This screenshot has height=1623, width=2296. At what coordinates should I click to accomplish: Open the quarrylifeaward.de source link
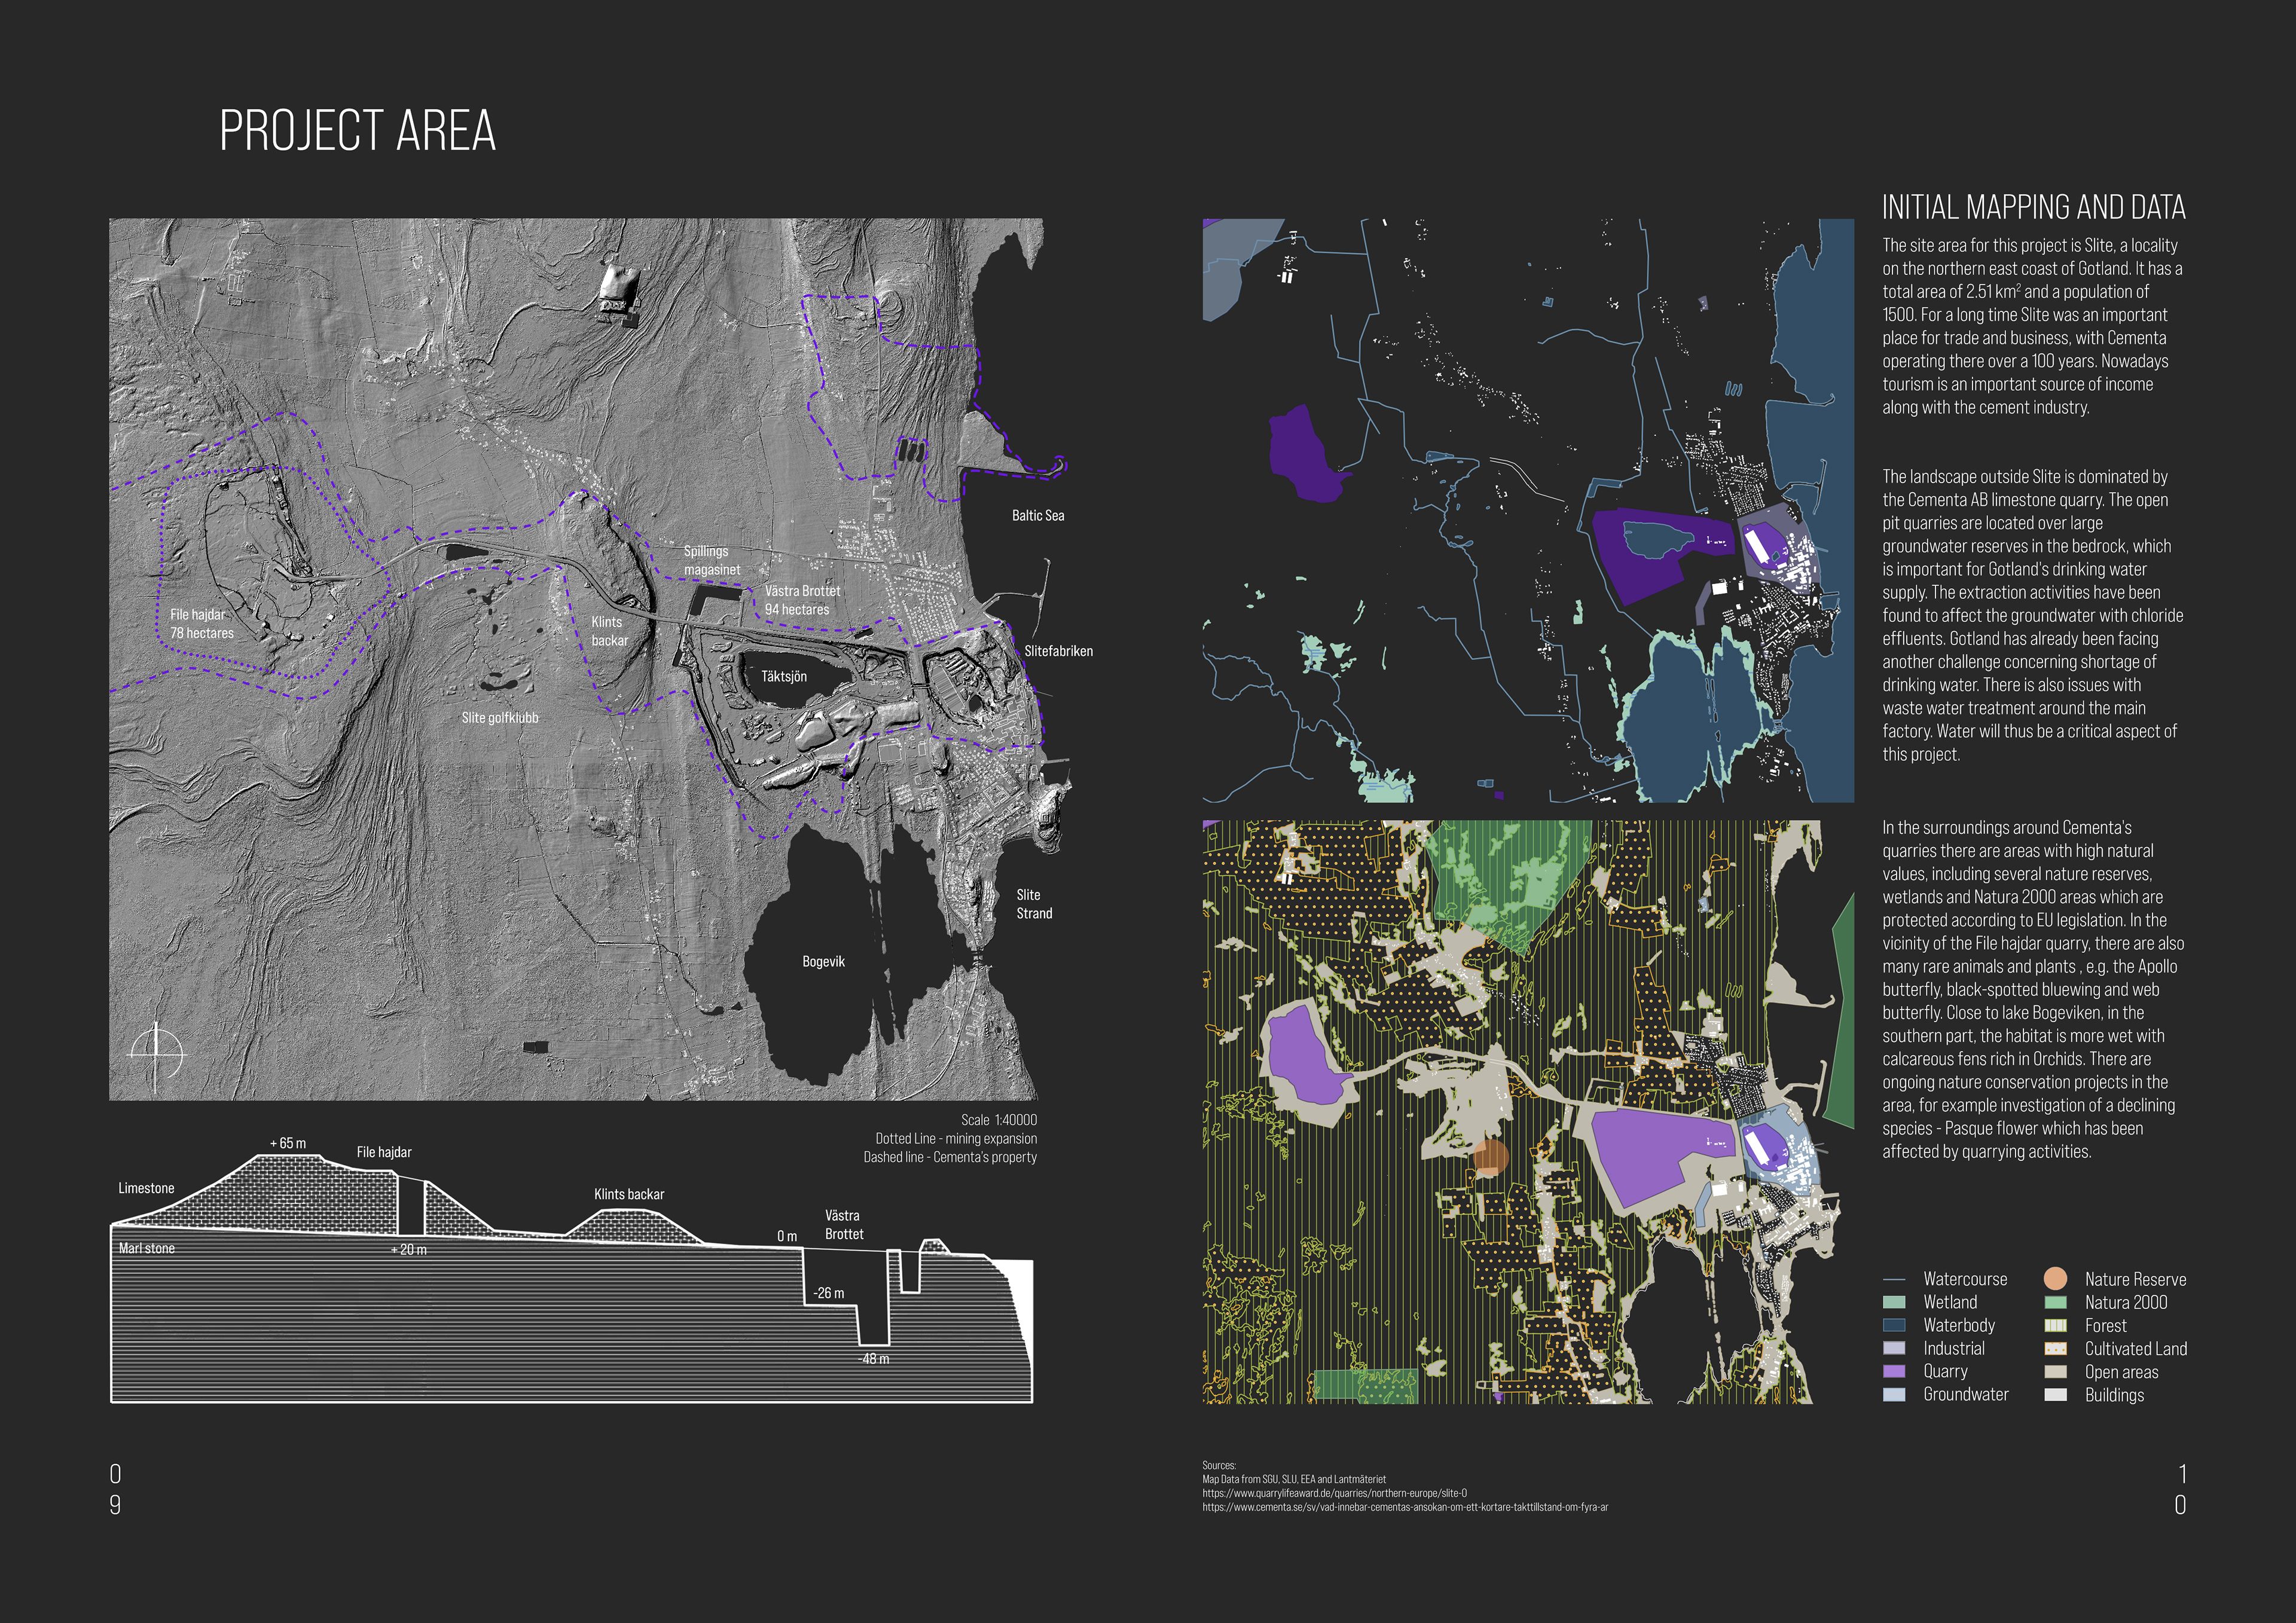tap(1334, 1493)
